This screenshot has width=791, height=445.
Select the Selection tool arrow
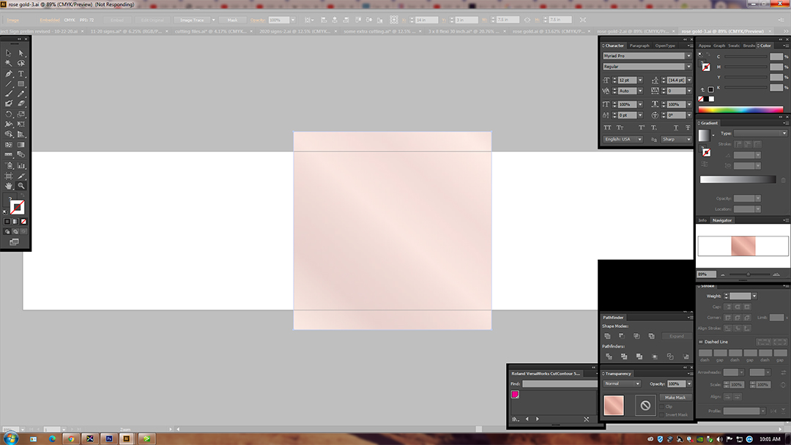tap(9, 53)
